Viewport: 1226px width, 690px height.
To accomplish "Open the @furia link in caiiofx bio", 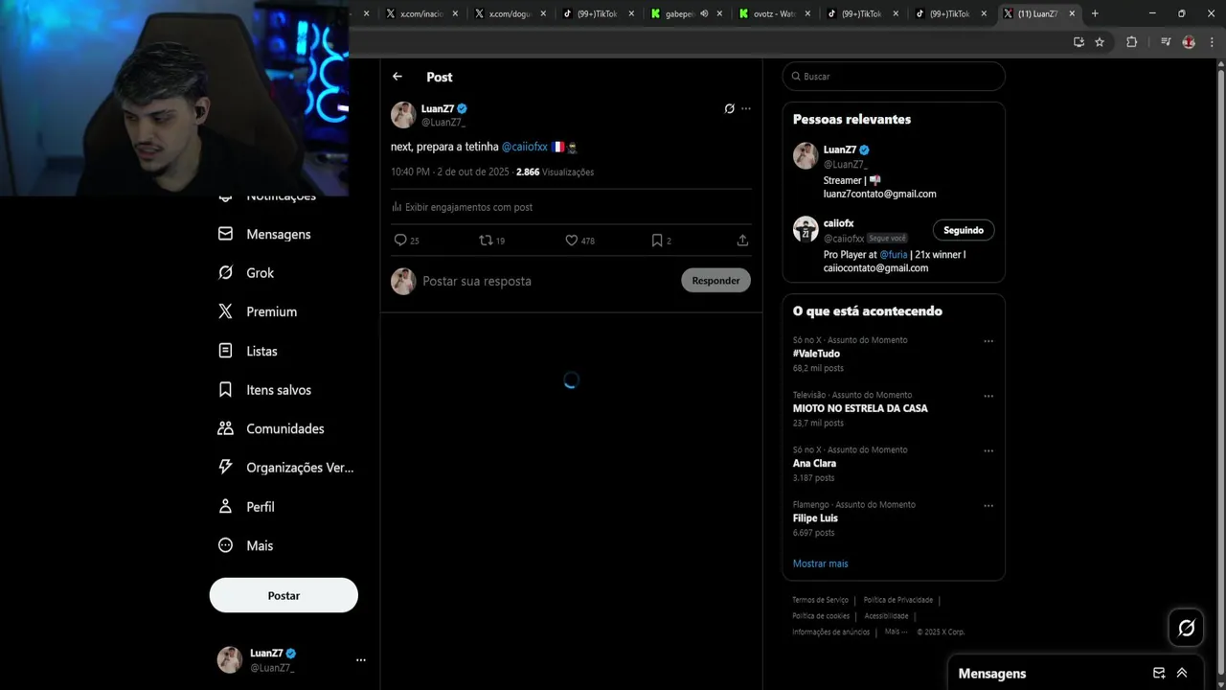I will (894, 255).
